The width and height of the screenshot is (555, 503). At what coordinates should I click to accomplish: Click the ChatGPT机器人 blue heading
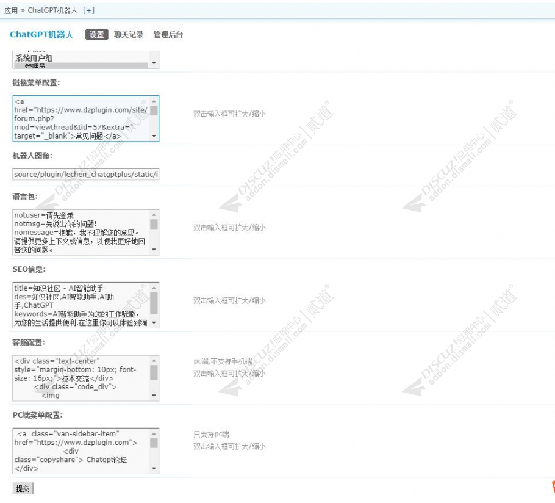(41, 34)
